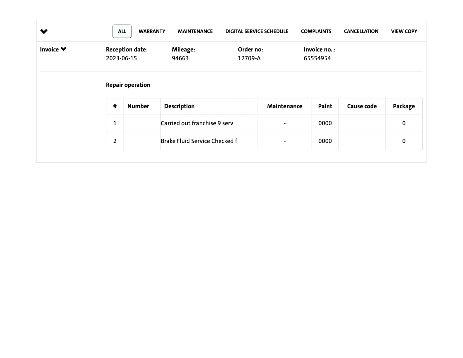Screen dimensions: 463x358
Task: Click the Package column header
Action: click(x=404, y=106)
